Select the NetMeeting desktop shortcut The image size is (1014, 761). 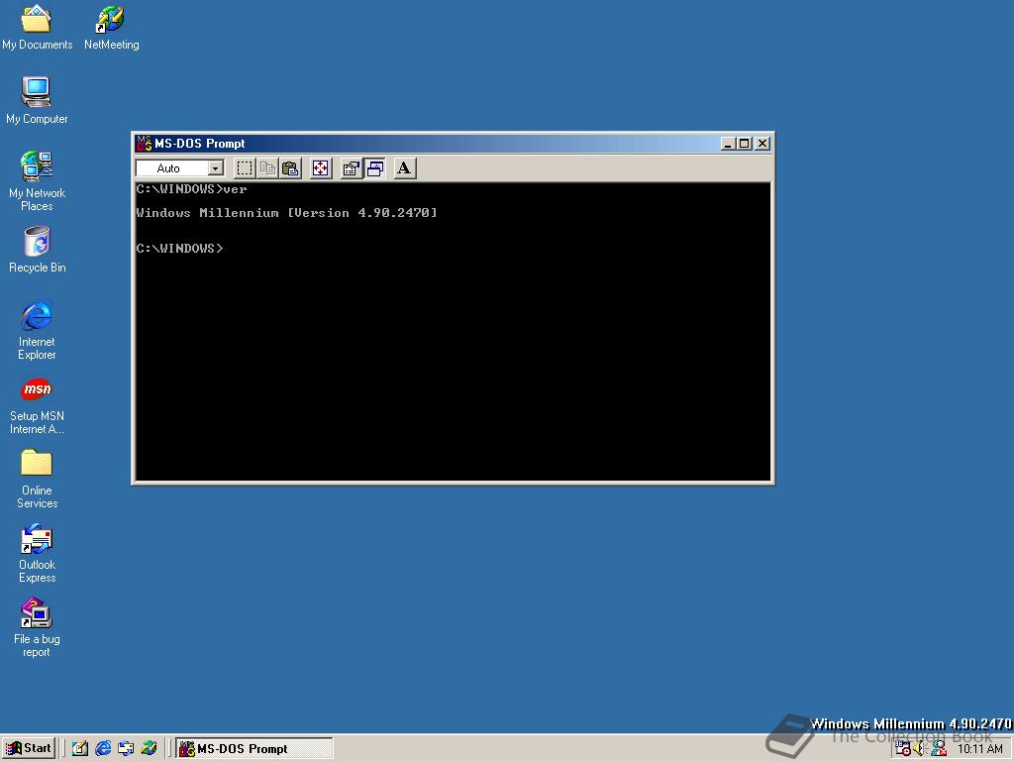tap(111, 28)
